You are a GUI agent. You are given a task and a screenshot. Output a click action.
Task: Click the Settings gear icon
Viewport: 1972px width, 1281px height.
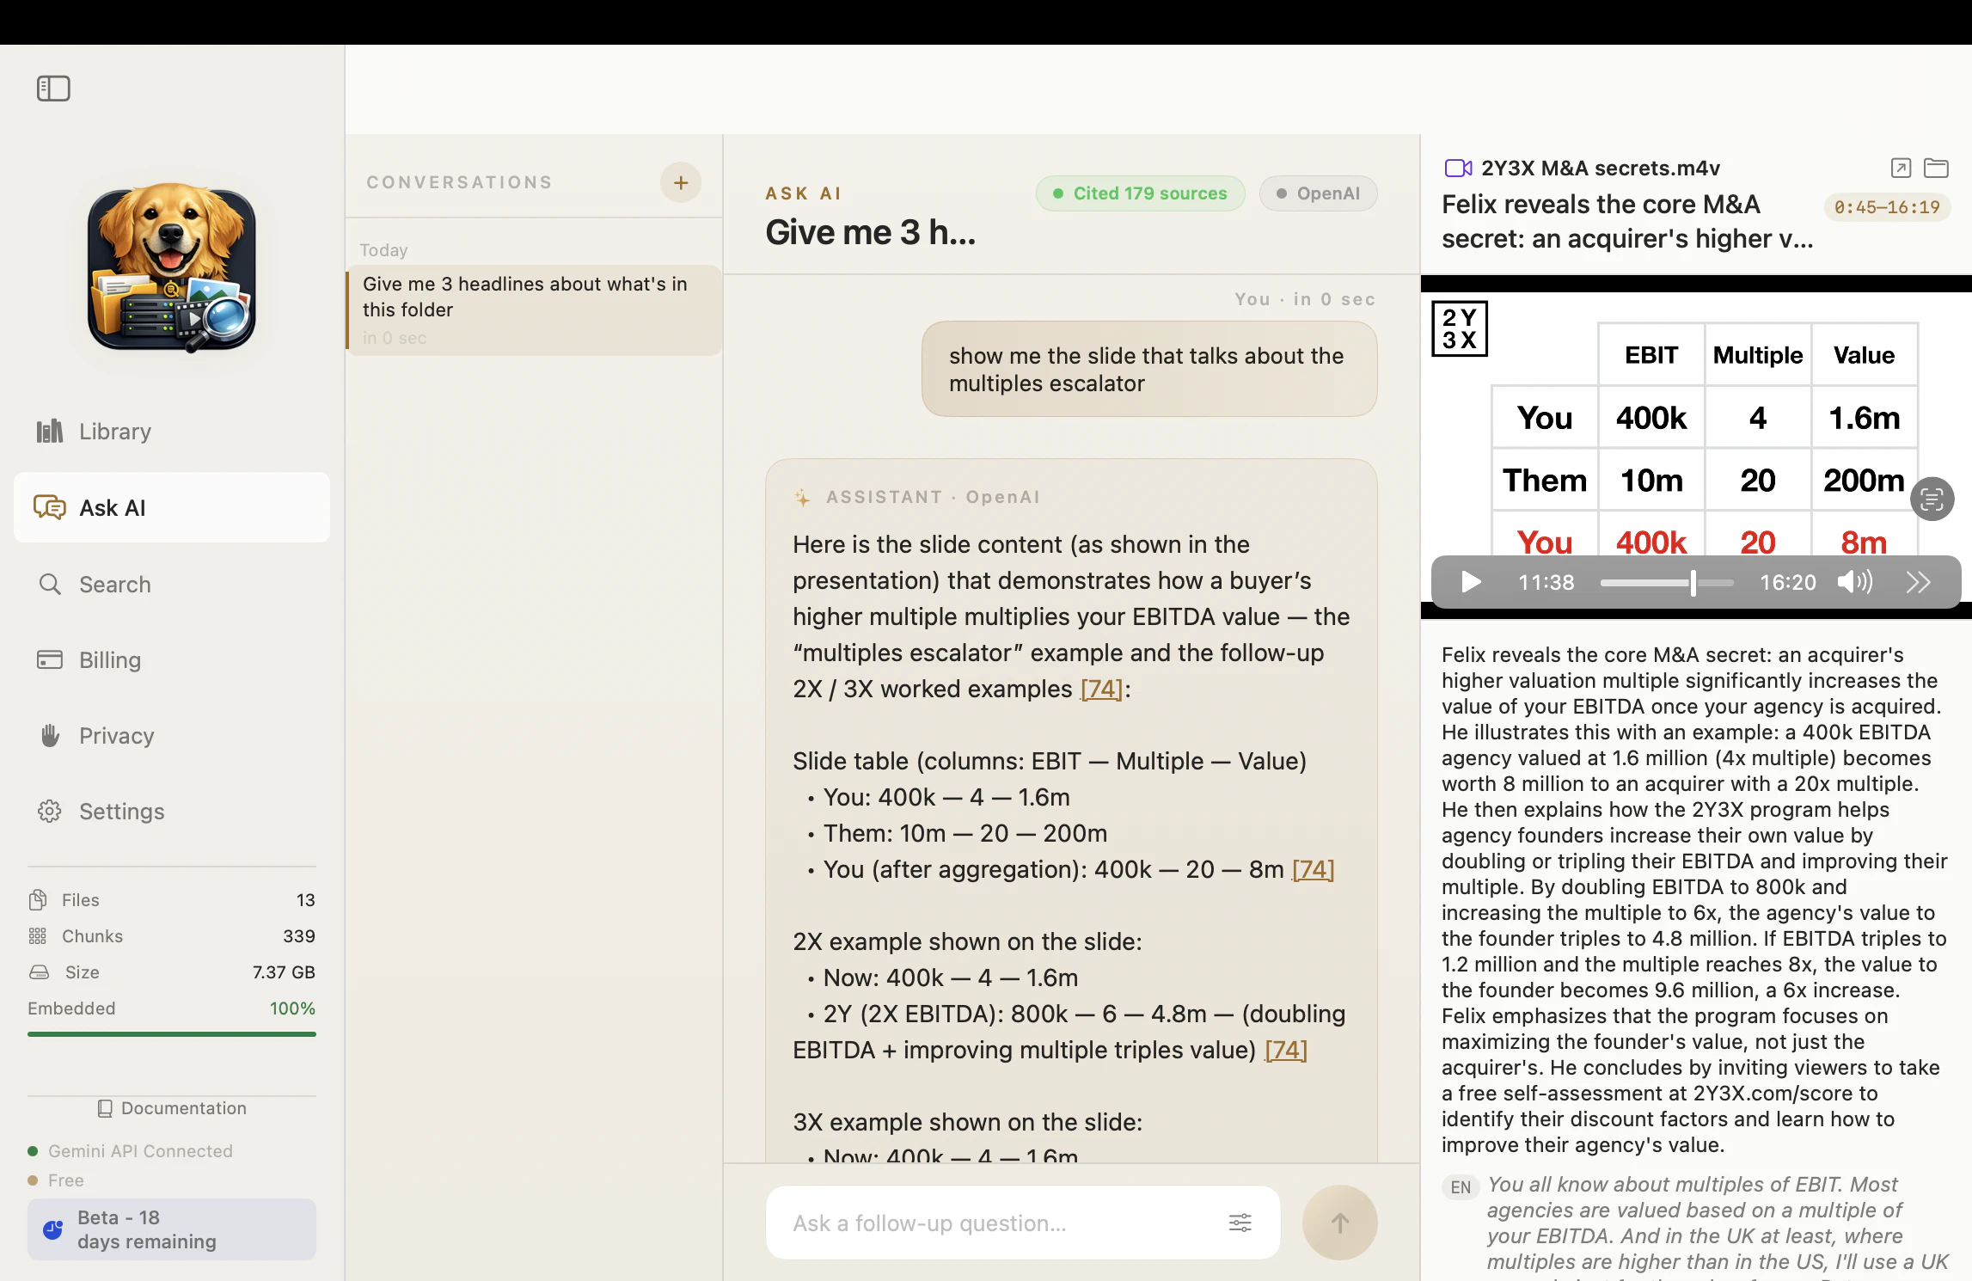pyautogui.click(x=50, y=811)
